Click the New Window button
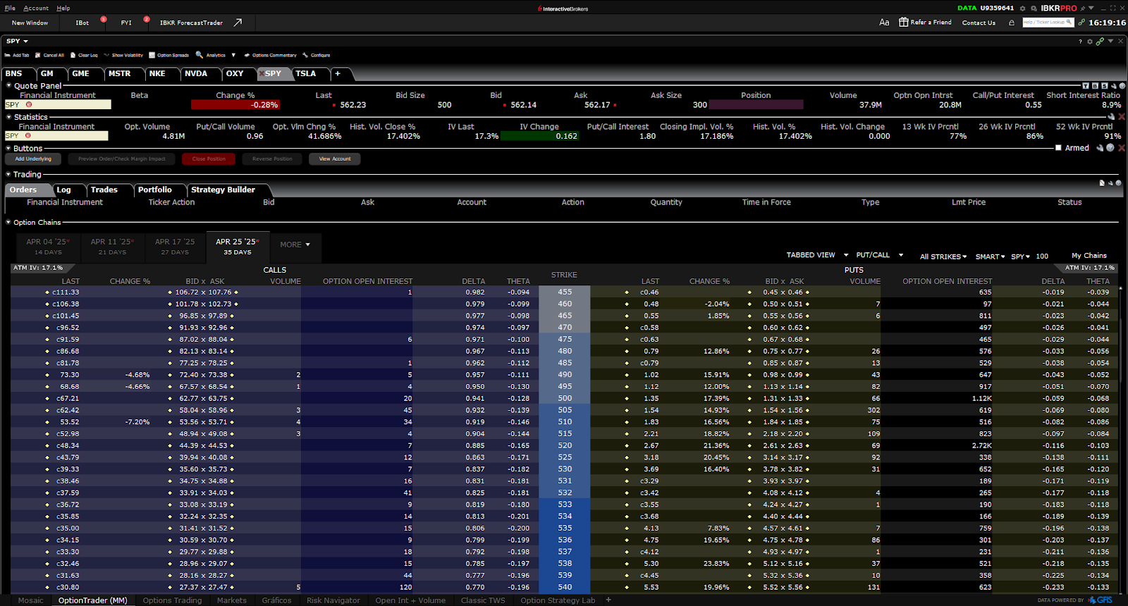This screenshot has width=1128, height=606. 30,23
